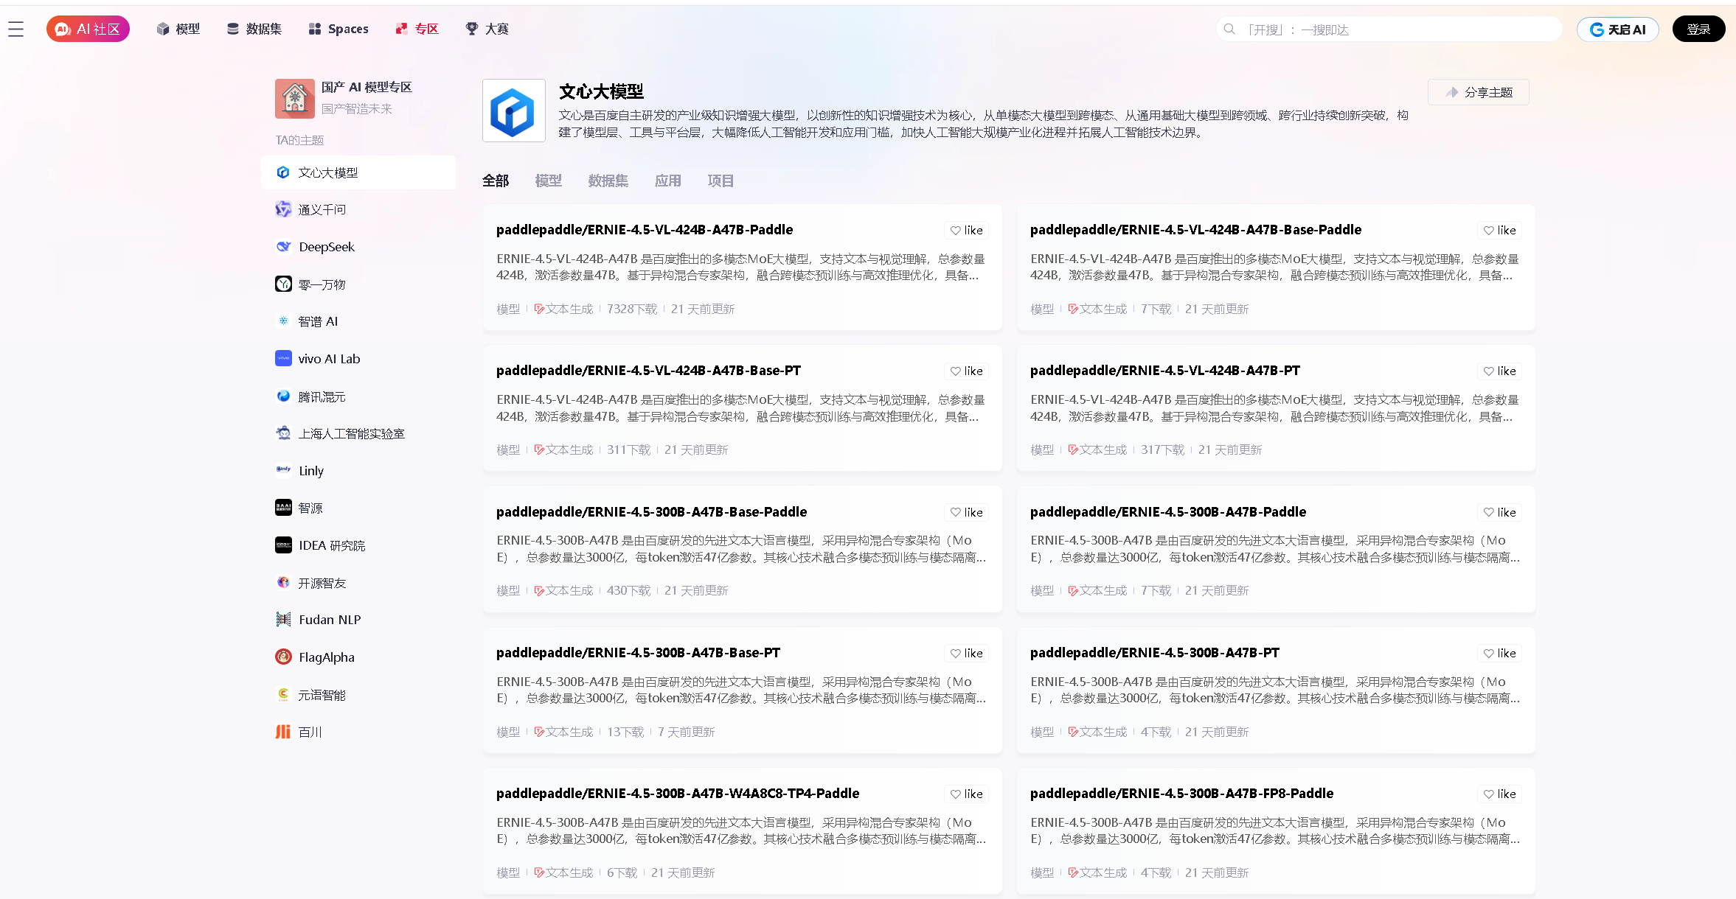1736x899 pixels.
Task: Select 上海人工智能实验室 icon in sidebar
Action: [x=283, y=433]
